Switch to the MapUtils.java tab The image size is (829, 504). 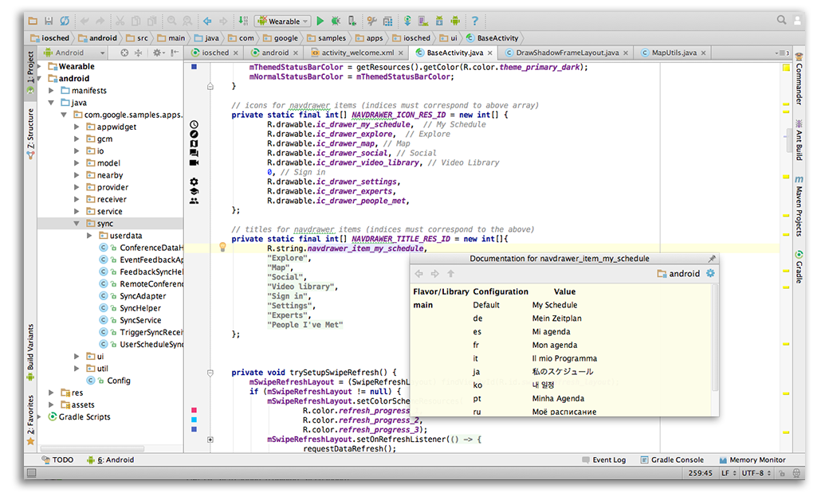click(x=674, y=53)
